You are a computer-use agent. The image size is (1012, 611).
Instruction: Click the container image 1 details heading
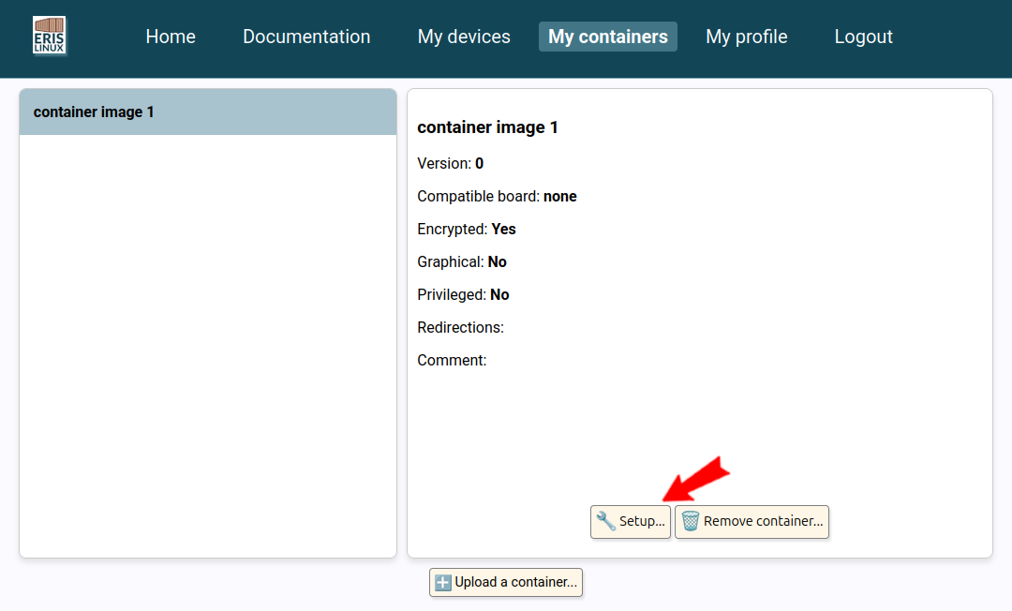(x=487, y=127)
